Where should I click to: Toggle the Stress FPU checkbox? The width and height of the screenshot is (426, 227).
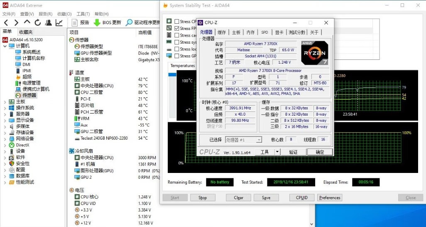point(177,28)
